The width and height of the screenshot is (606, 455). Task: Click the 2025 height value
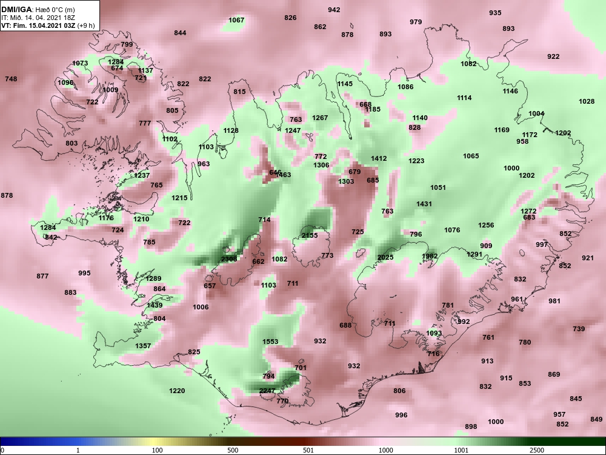385,257
